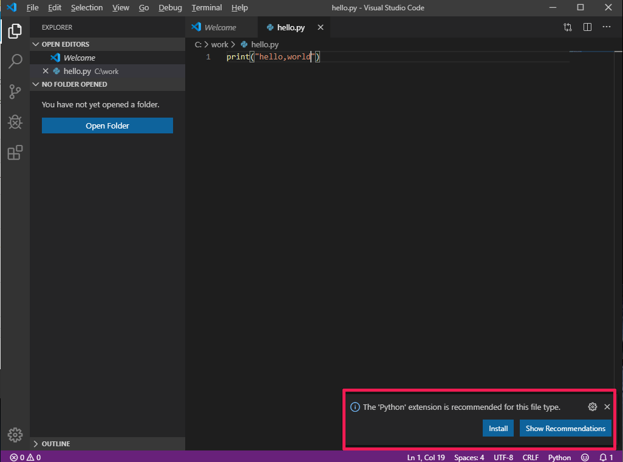Open the File menu
The width and height of the screenshot is (623, 462).
33,7
